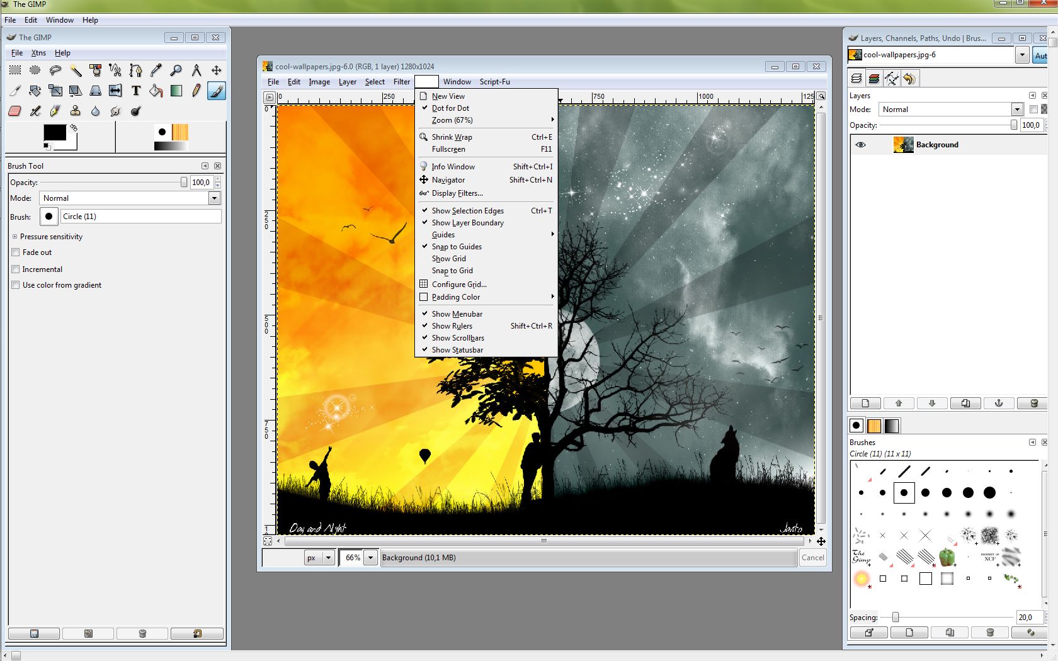Activate the Rotate tool

[x=35, y=91]
